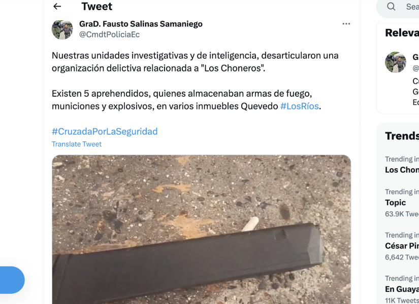Click the avatar in Relevant people panel
419x304 pixels.
(x=396, y=62)
